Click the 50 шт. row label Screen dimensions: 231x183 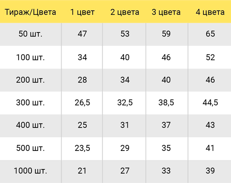coord(30,34)
